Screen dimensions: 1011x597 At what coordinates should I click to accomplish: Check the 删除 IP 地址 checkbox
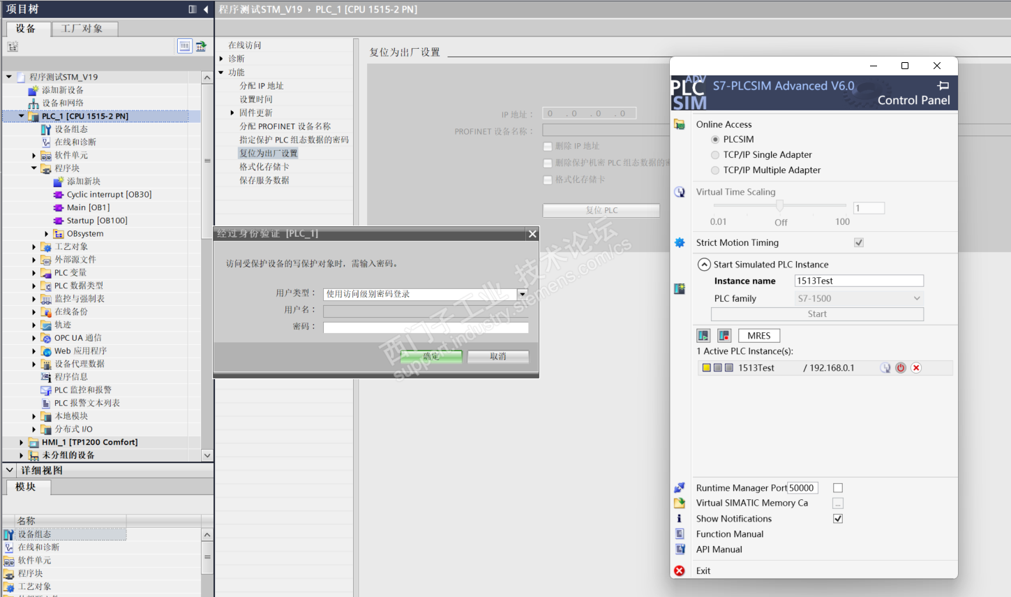pyautogui.click(x=548, y=147)
